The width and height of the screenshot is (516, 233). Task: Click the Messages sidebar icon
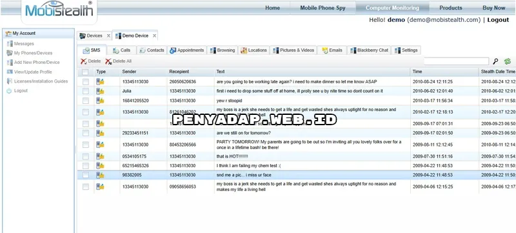(x=10, y=44)
